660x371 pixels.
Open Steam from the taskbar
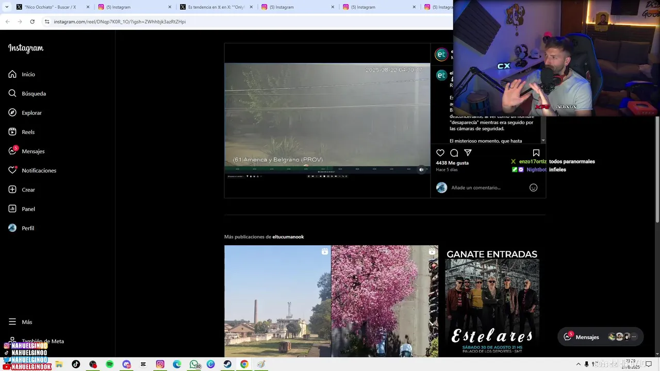(227, 364)
